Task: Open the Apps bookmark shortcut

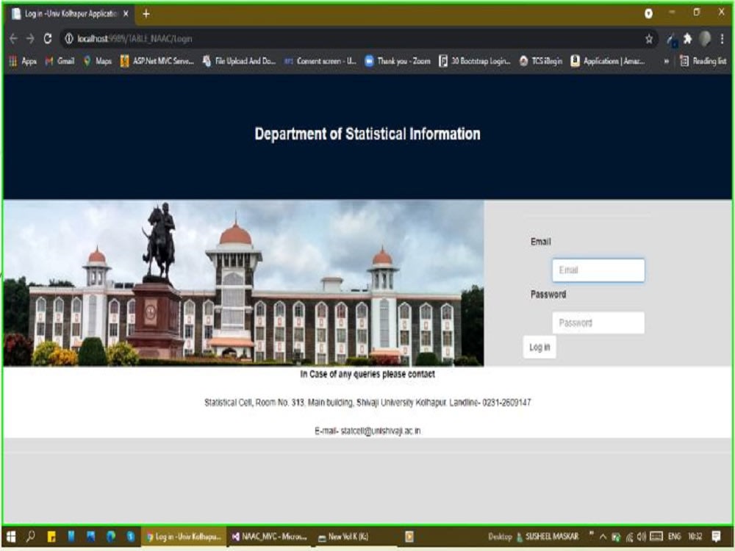Action: pos(23,61)
